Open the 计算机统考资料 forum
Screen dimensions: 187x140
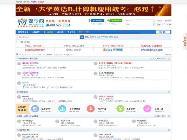(x=28, y=121)
